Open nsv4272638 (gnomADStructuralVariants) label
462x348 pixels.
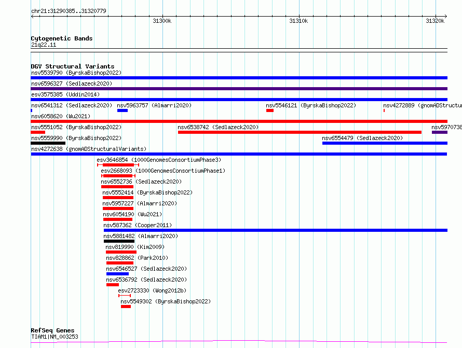coord(89,149)
